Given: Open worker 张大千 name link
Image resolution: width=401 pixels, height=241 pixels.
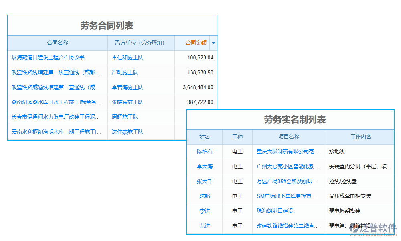Looking at the screenshot, I should tap(205, 182).
